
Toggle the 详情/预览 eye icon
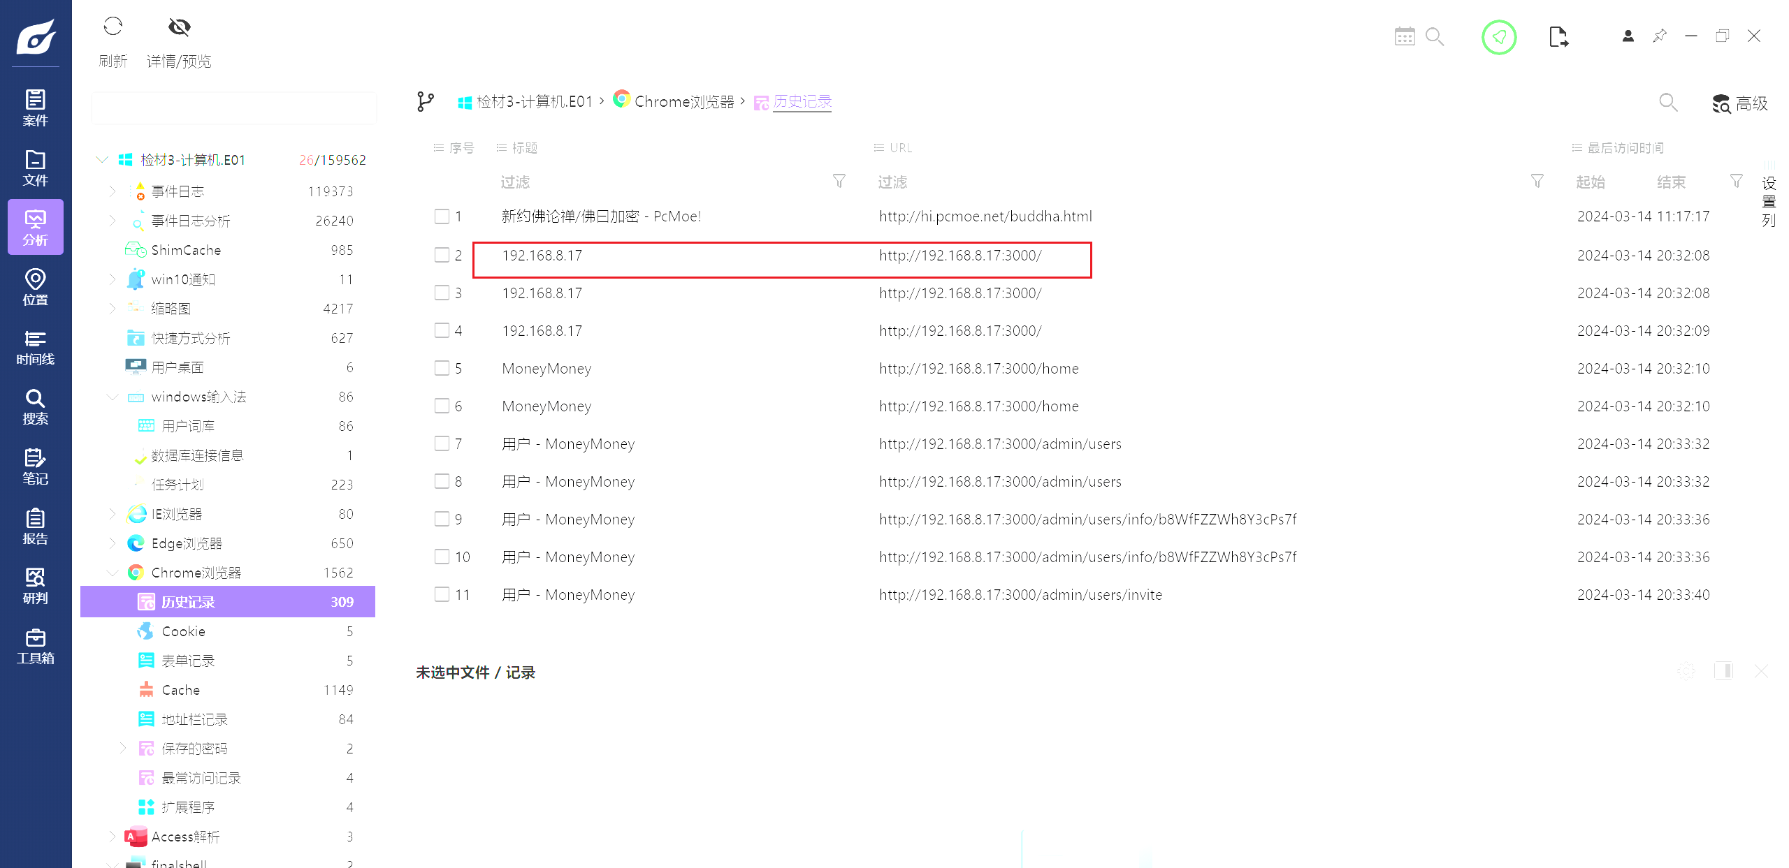pyautogui.click(x=179, y=27)
